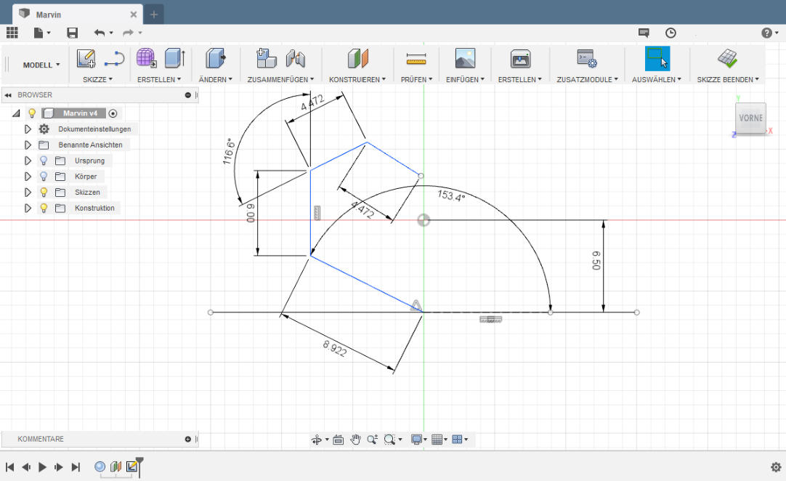The width and height of the screenshot is (786, 481).
Task: Open the Viewports layout icon
Action: 457,440
